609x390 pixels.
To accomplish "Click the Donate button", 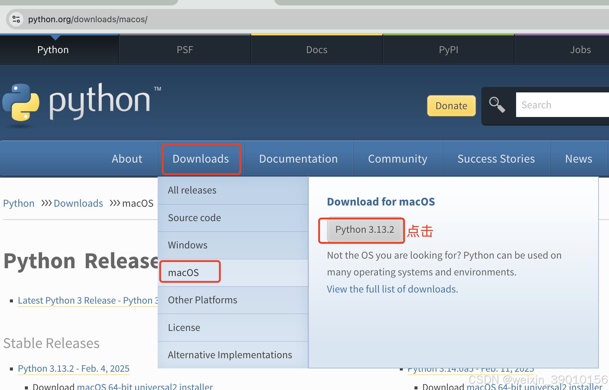I will tap(451, 106).
